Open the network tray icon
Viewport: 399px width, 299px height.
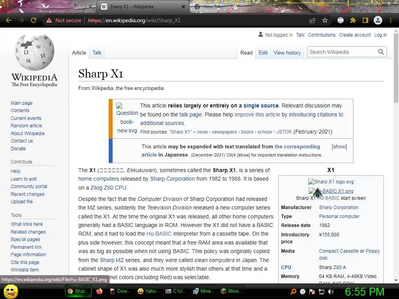(x=321, y=292)
